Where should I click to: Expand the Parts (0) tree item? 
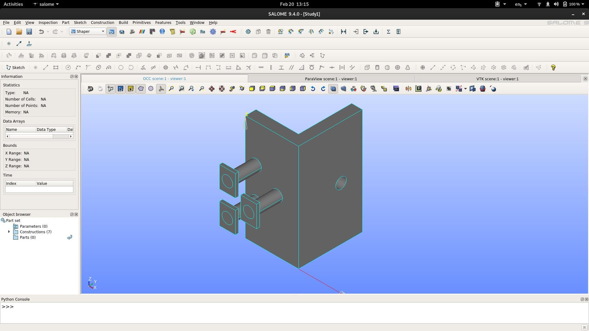pos(9,237)
